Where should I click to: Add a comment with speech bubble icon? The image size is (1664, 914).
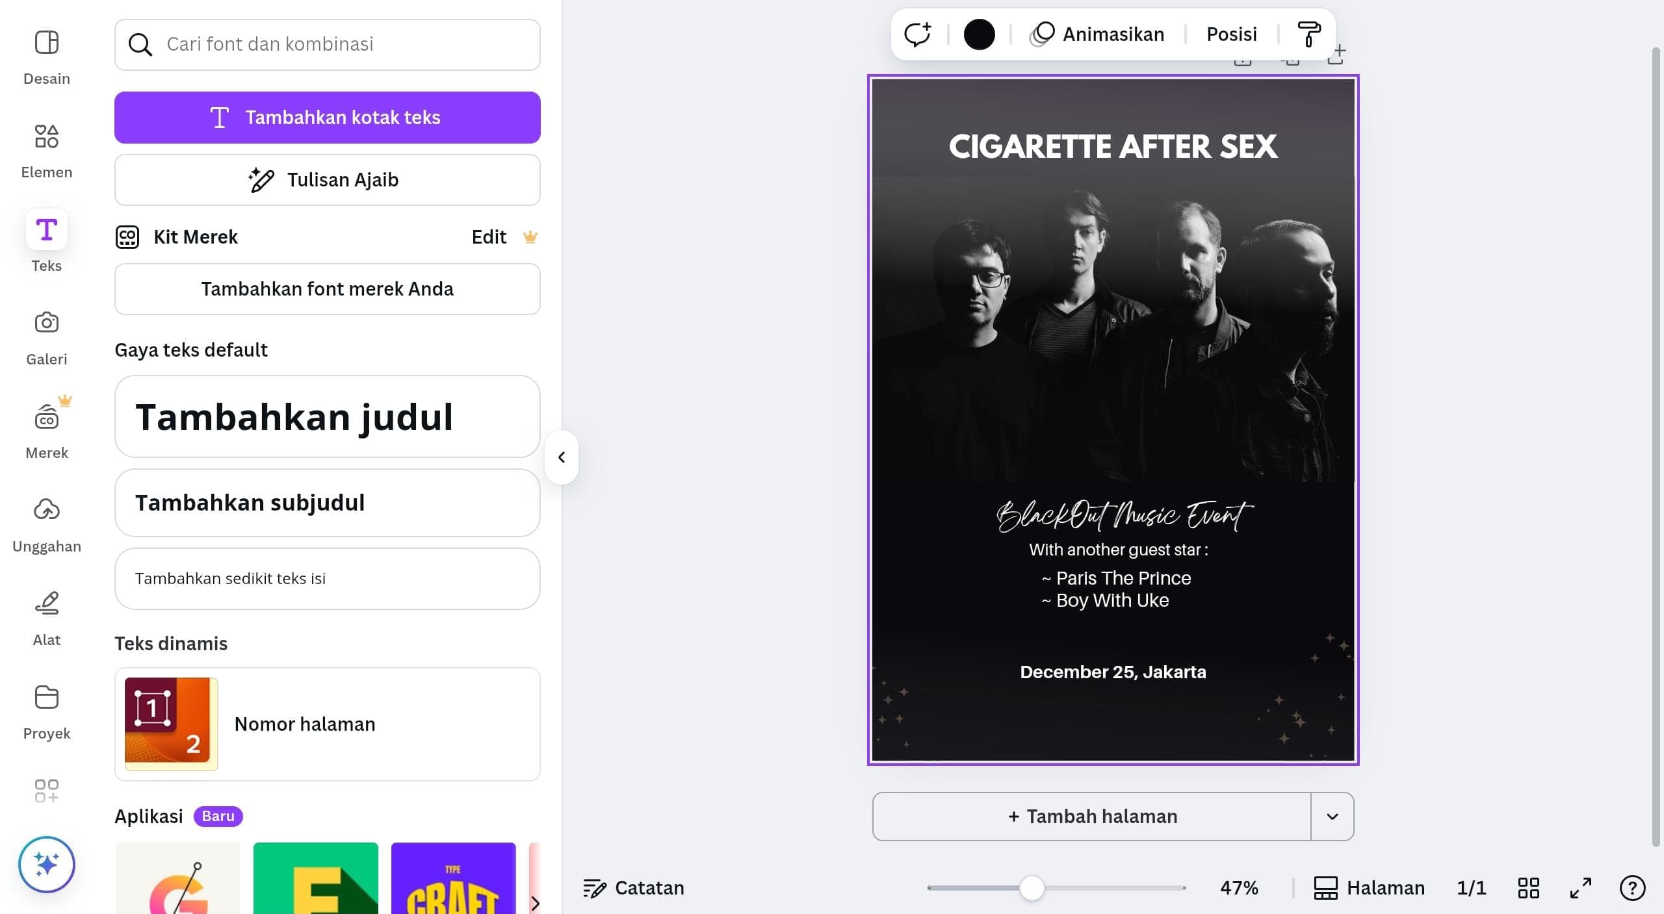[917, 34]
